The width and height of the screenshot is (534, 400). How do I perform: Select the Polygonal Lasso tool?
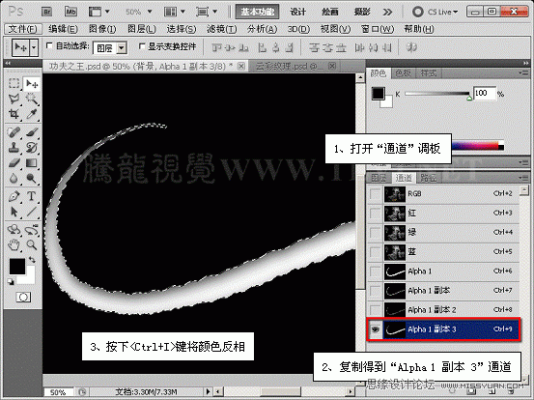(14, 99)
